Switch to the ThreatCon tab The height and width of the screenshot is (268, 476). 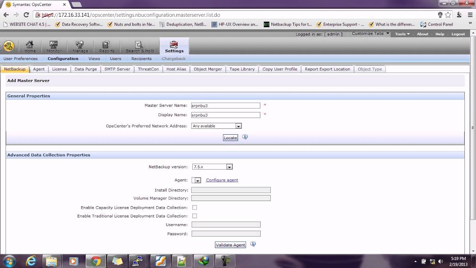coord(148,69)
